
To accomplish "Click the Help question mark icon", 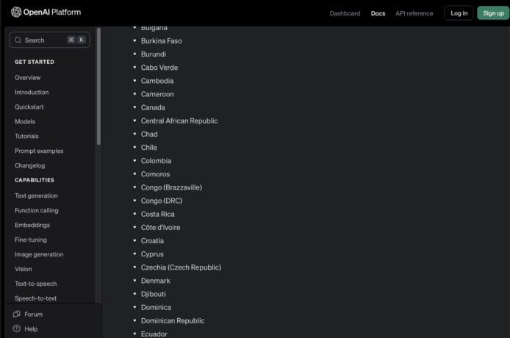I will 16,328.
